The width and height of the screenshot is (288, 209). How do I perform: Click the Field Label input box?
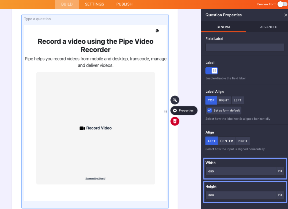(245, 47)
